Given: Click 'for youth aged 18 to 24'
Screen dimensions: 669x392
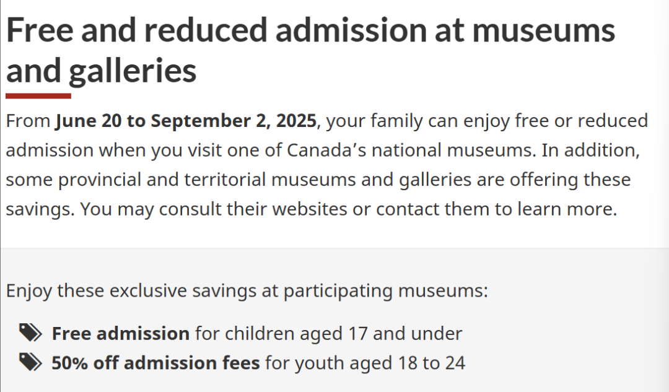Looking at the screenshot, I should pos(365,363).
